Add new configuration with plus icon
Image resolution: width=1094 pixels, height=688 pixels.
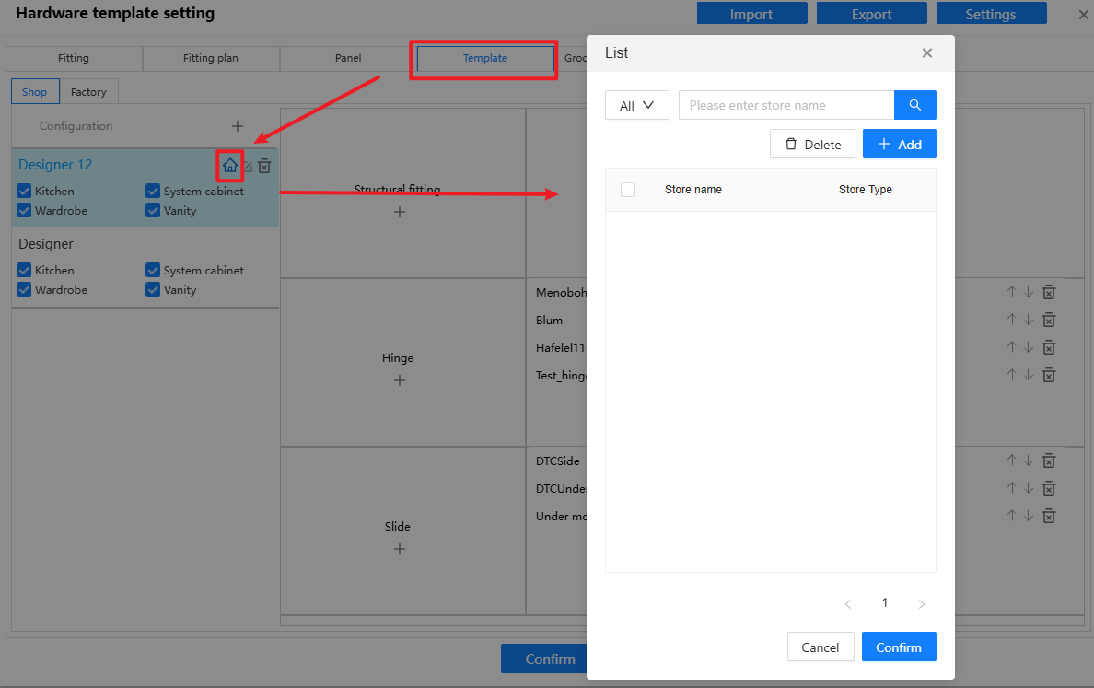[237, 126]
